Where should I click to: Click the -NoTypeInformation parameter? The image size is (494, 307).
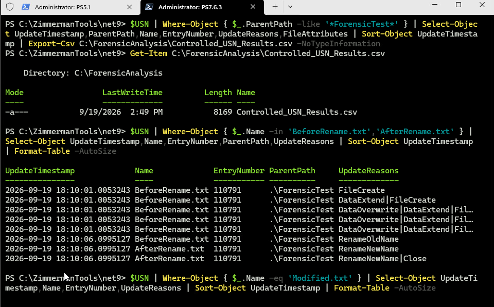pos(339,44)
